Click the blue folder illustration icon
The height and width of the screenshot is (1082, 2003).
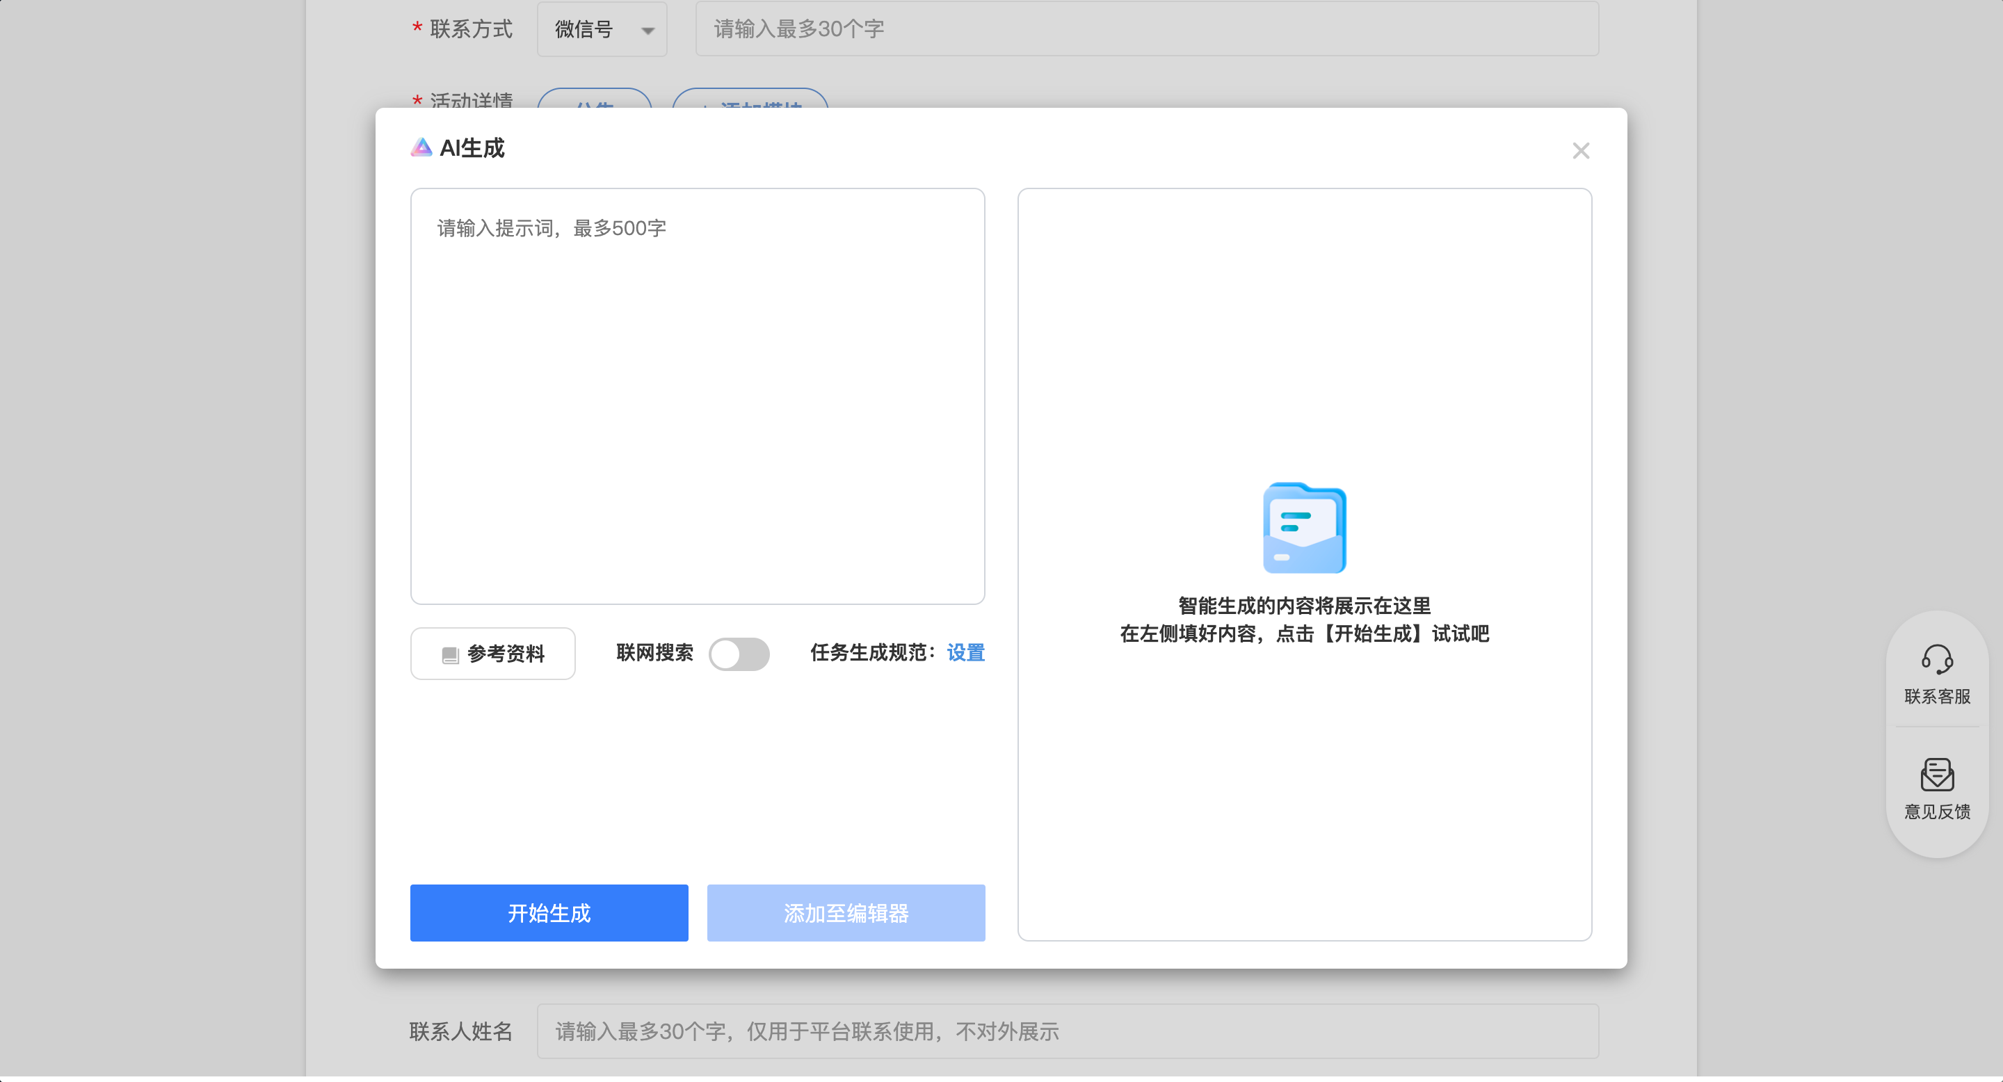[1304, 528]
